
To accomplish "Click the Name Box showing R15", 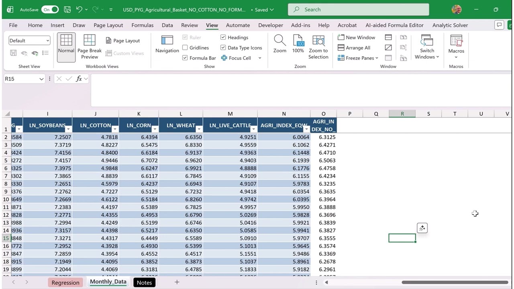I will (24, 79).
